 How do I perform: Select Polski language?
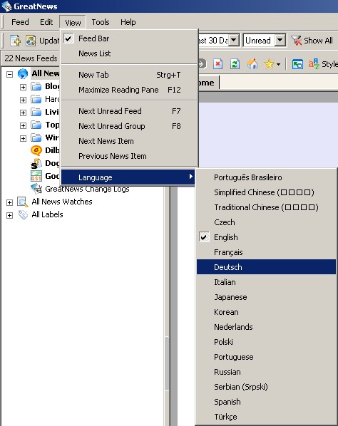[266, 342]
